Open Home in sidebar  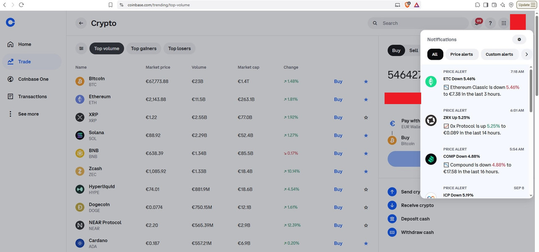32,44
